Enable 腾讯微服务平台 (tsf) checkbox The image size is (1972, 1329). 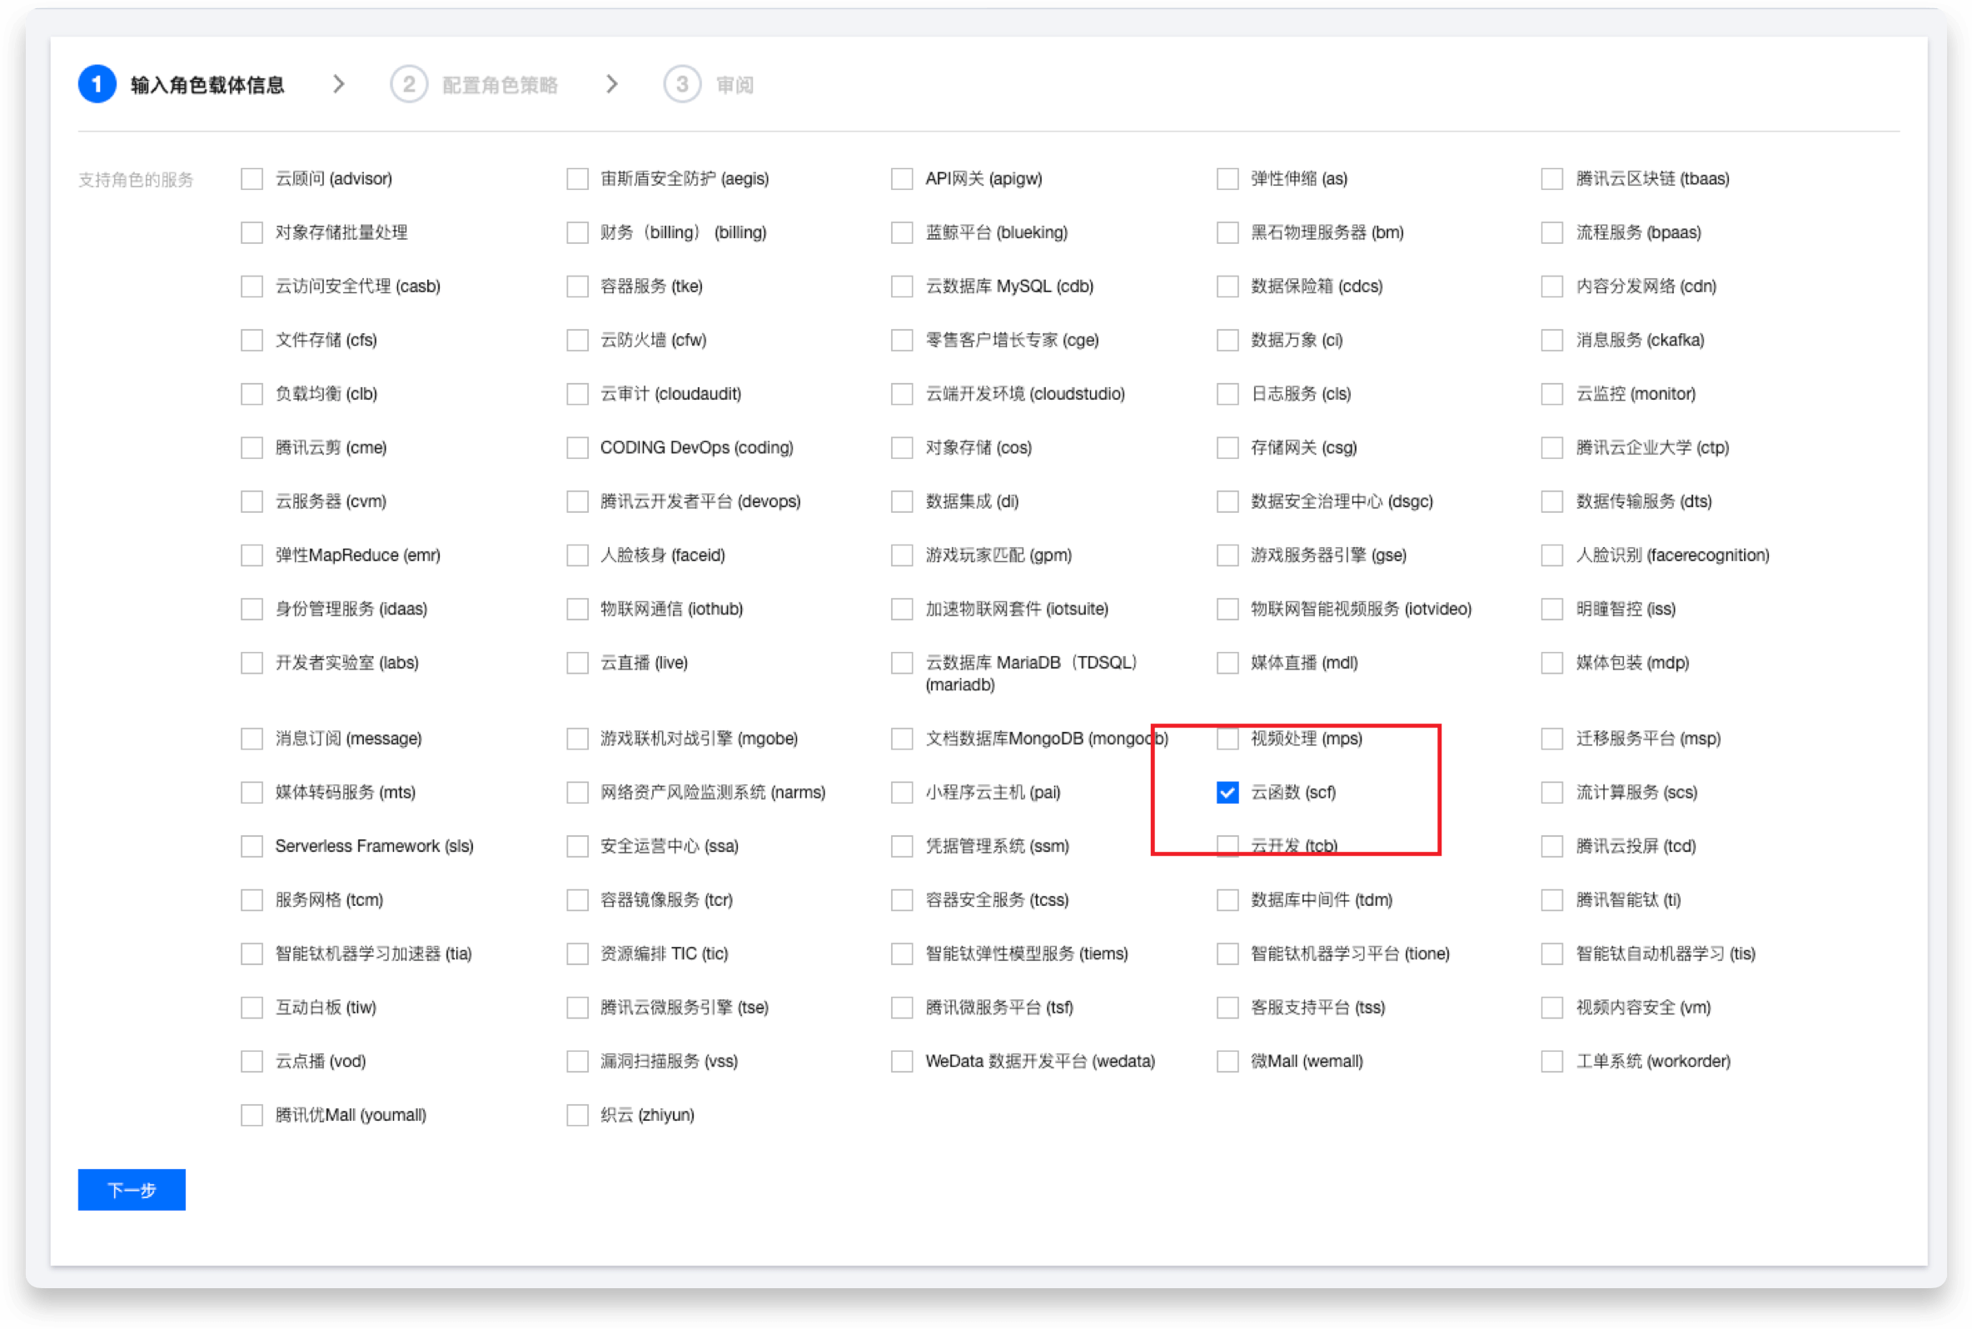(x=902, y=1007)
